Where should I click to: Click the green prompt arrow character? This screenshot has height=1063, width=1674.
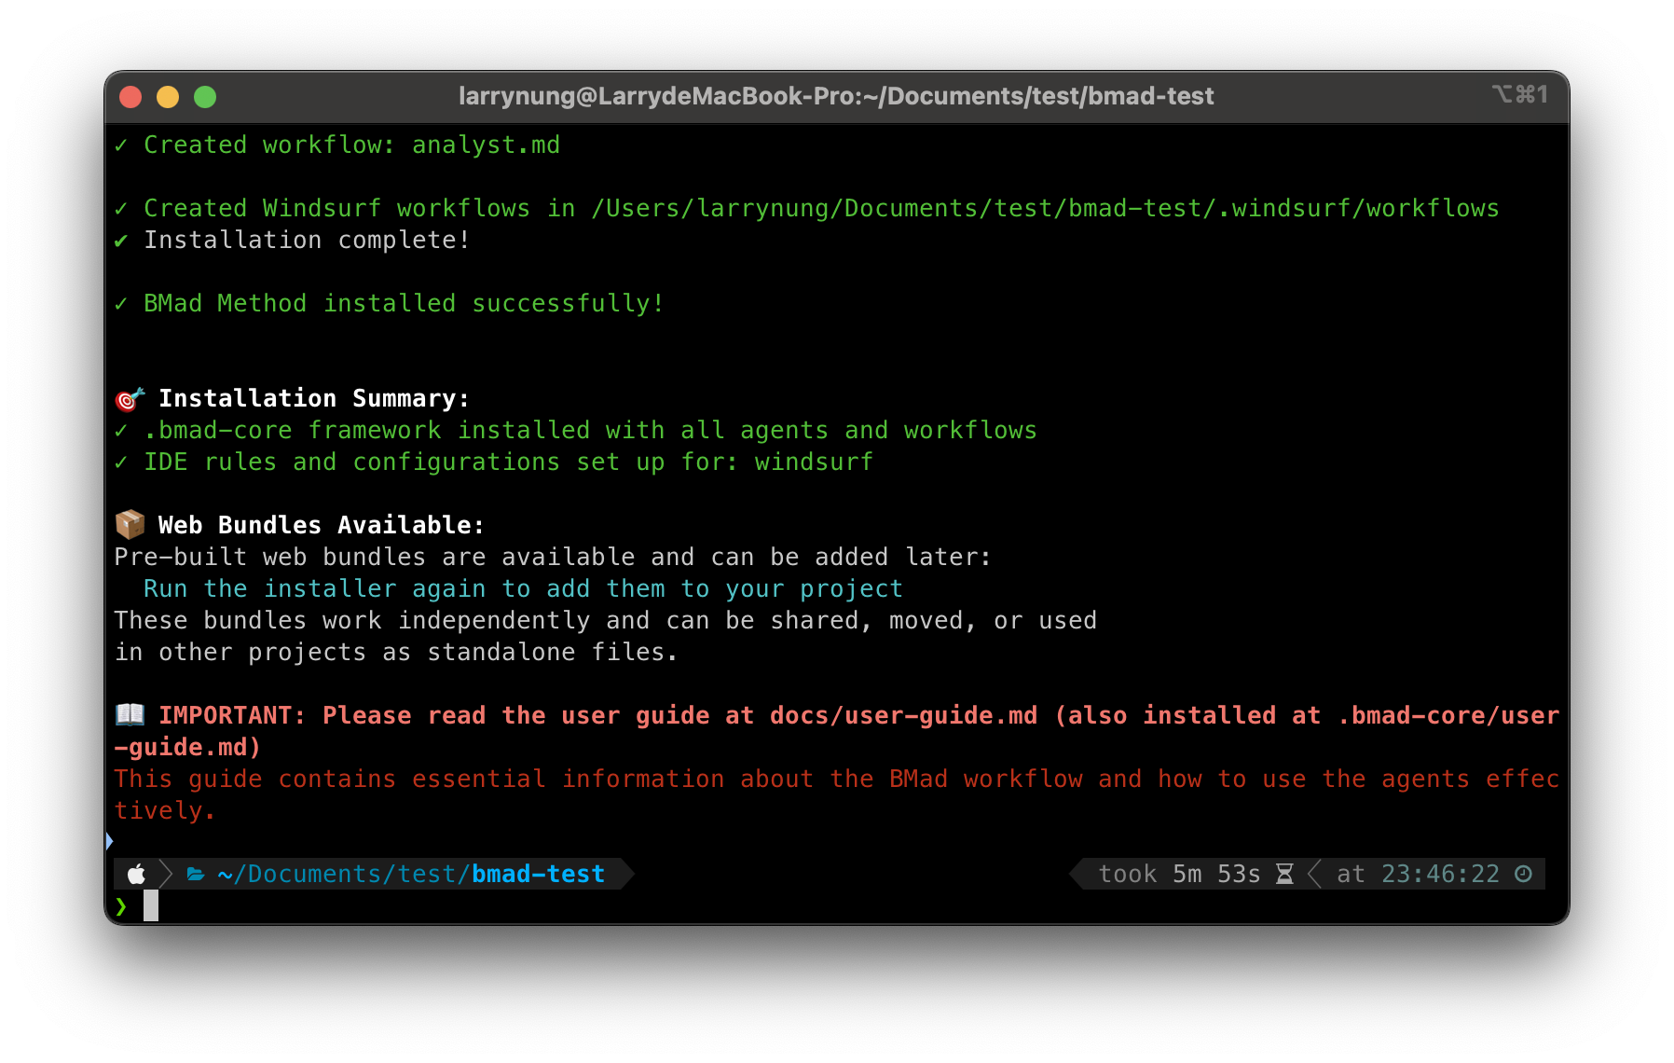click(121, 906)
